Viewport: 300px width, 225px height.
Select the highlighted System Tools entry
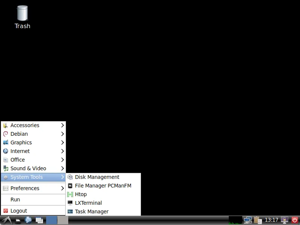(33, 177)
